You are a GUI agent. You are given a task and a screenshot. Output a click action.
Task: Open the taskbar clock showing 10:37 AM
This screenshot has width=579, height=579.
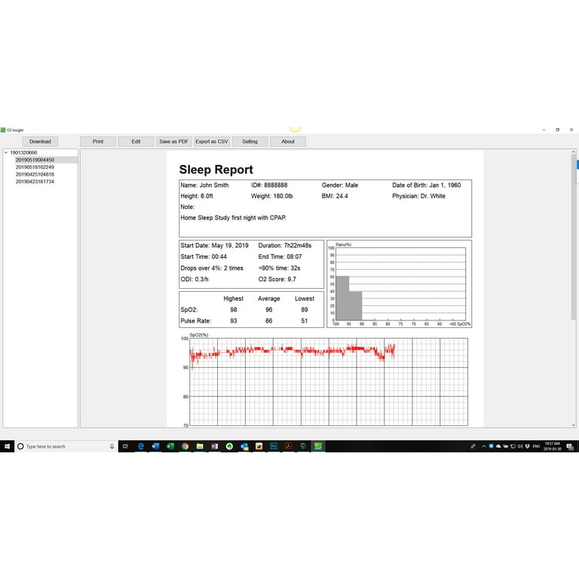pyautogui.click(x=553, y=446)
